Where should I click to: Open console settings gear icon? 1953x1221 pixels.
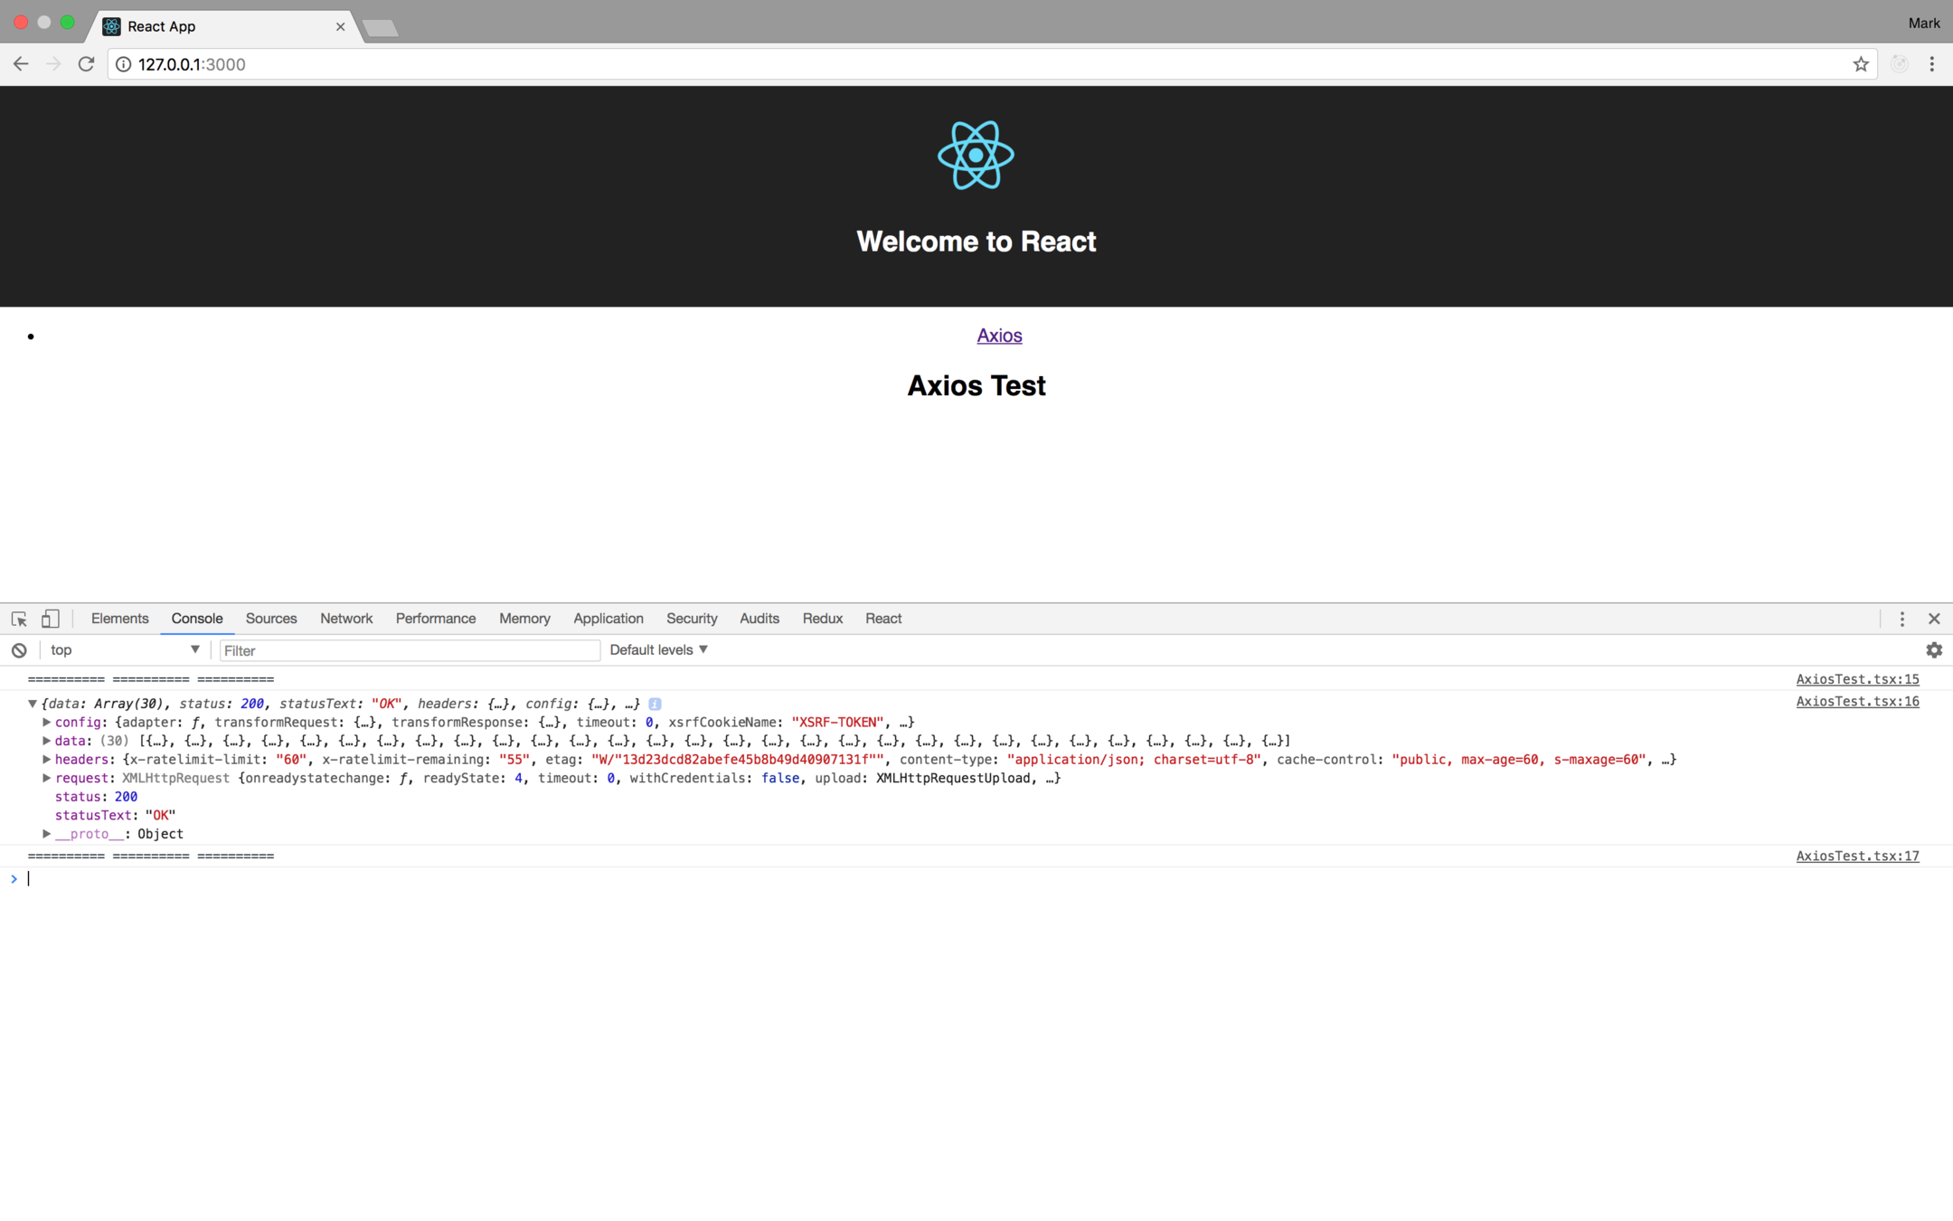click(1934, 650)
